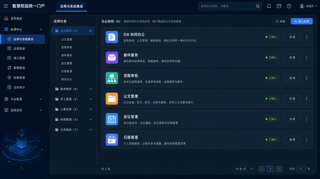Select 公文管理 under 办公协同 tree
This screenshot has width=320, height=179.
[67, 39]
